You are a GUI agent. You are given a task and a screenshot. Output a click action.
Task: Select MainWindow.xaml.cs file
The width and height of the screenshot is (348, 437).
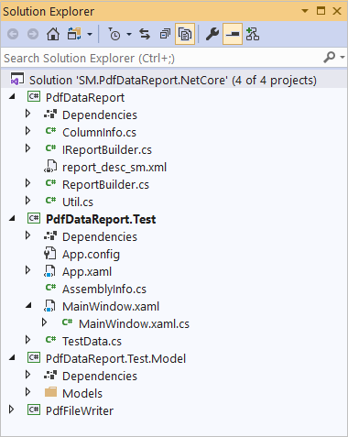tap(134, 324)
